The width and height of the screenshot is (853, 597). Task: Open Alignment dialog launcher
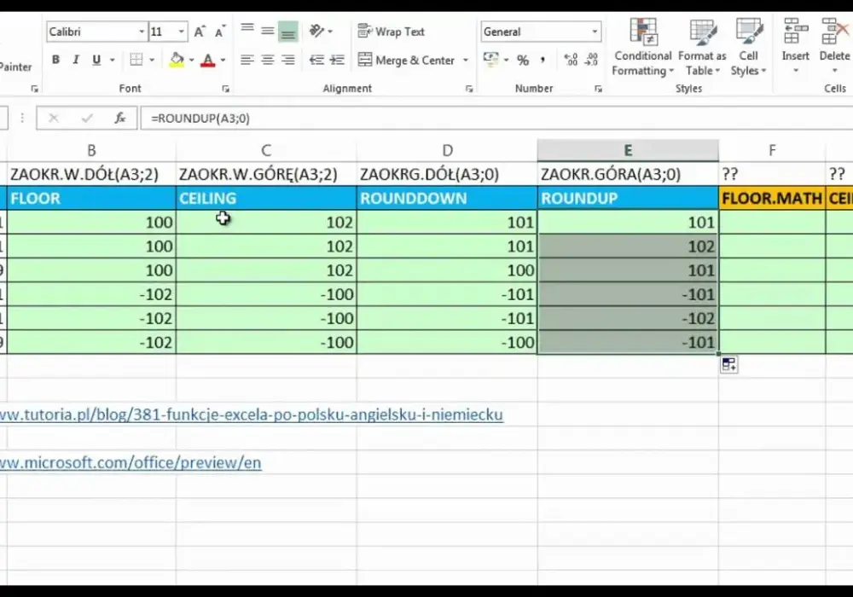pyautogui.click(x=469, y=90)
